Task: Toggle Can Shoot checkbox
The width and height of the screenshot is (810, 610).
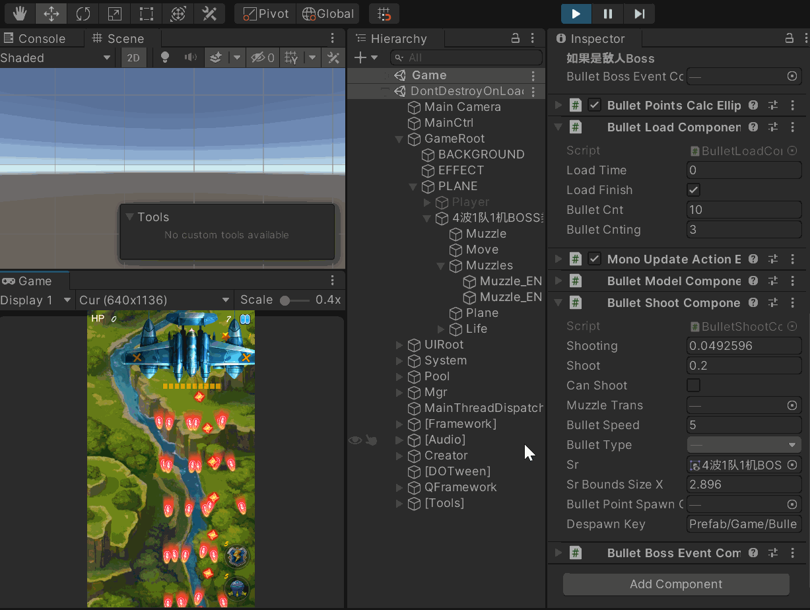Action: (x=693, y=386)
